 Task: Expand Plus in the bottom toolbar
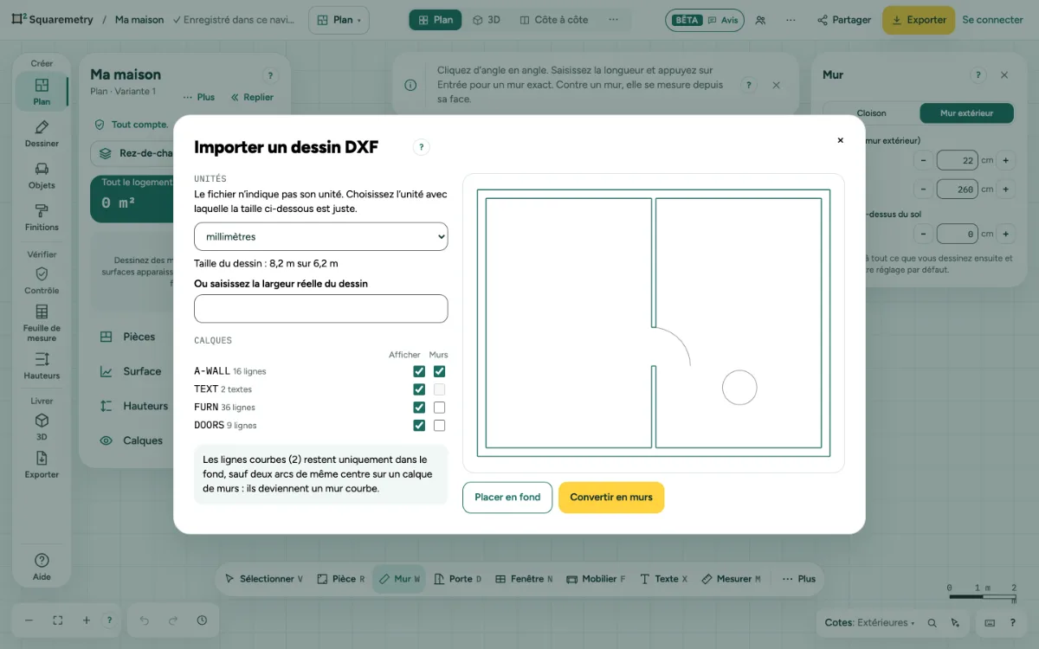tap(799, 579)
